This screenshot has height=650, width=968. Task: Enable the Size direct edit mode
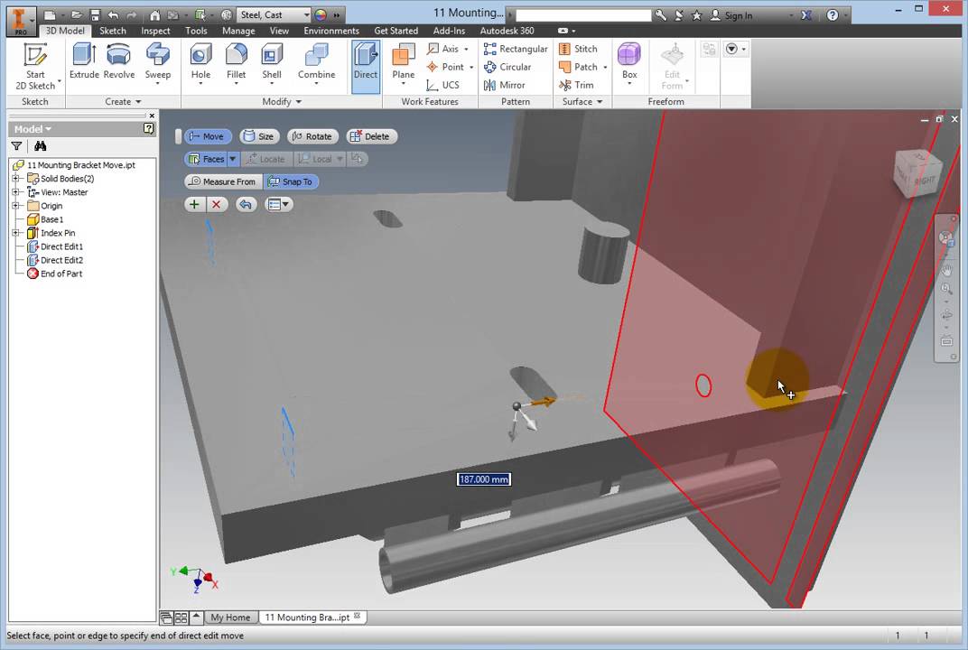coord(259,136)
